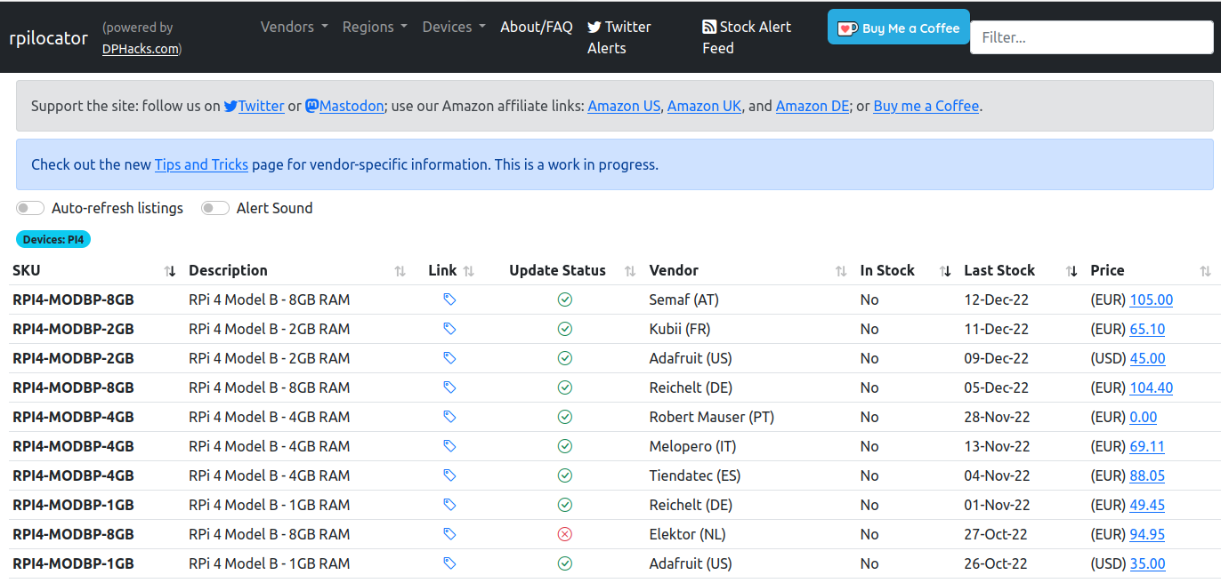Open the 105.00 price link for Semaf
This screenshot has height=583, width=1221.
(1152, 299)
